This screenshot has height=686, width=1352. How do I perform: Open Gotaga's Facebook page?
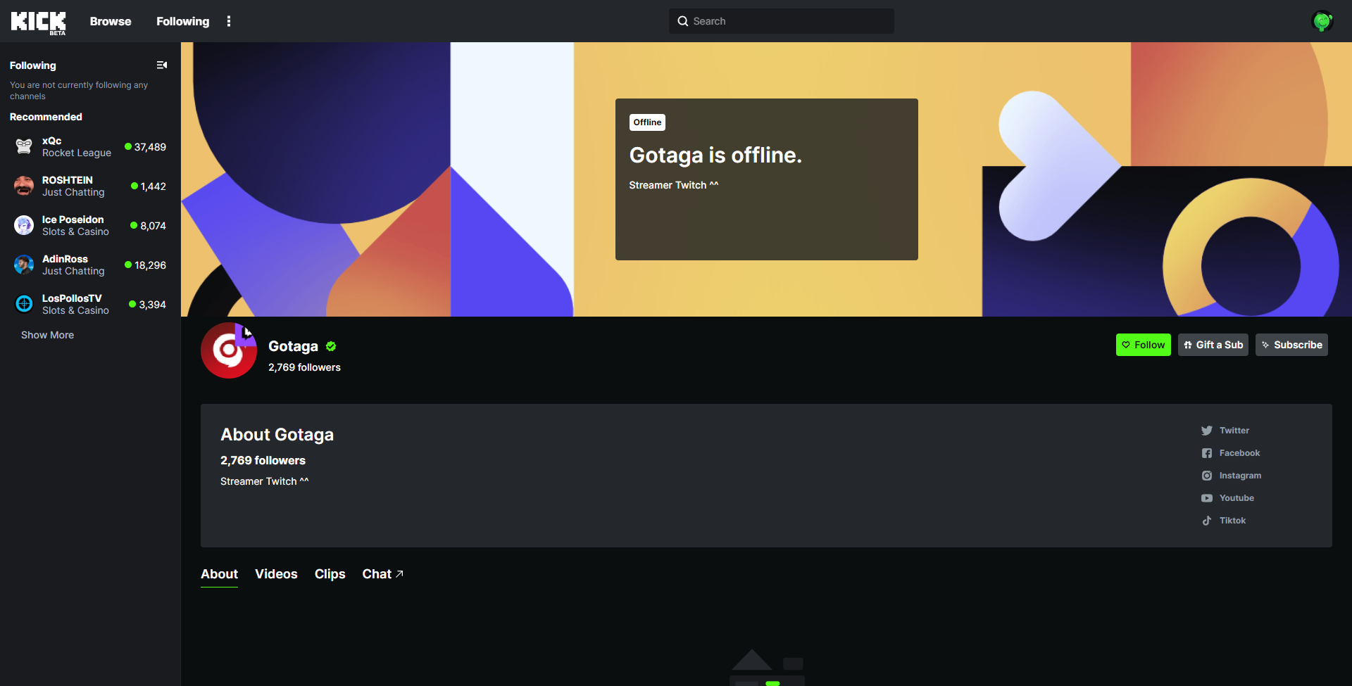click(1239, 452)
